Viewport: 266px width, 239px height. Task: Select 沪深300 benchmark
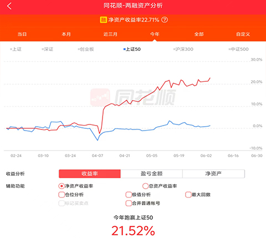(x=183, y=49)
